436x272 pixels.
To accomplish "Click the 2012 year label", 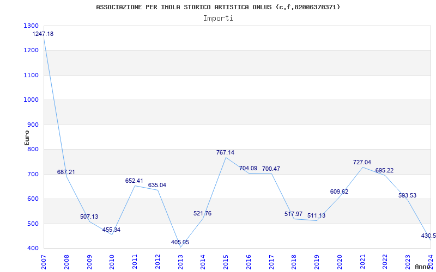I will (158, 262).
